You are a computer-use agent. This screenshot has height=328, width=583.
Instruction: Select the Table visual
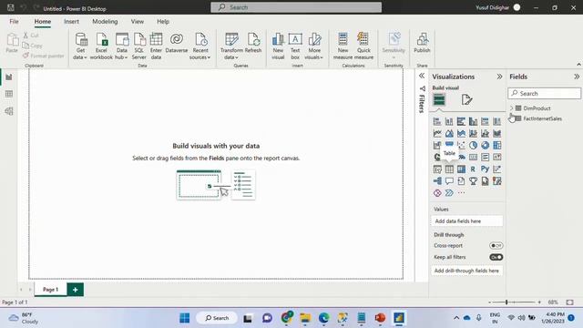449,169
